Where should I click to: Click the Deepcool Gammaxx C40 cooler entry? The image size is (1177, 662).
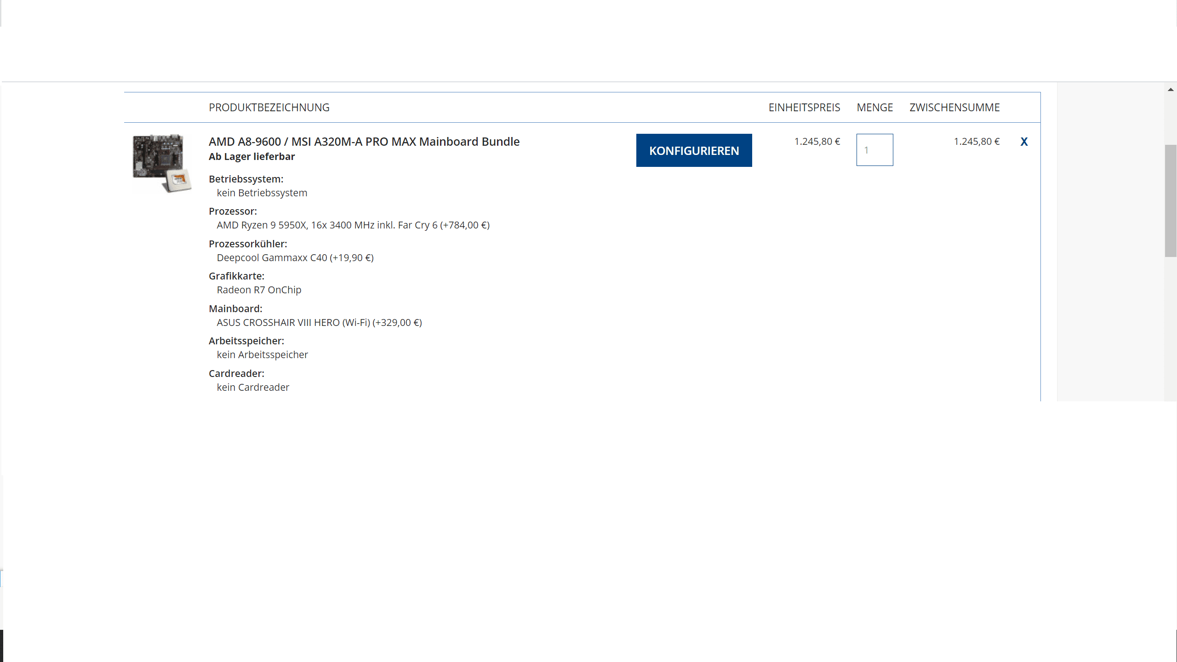(295, 258)
